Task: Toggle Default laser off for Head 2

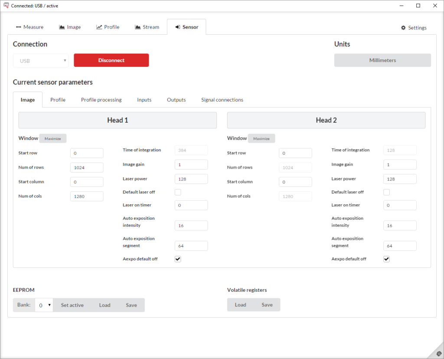Action: click(x=386, y=192)
